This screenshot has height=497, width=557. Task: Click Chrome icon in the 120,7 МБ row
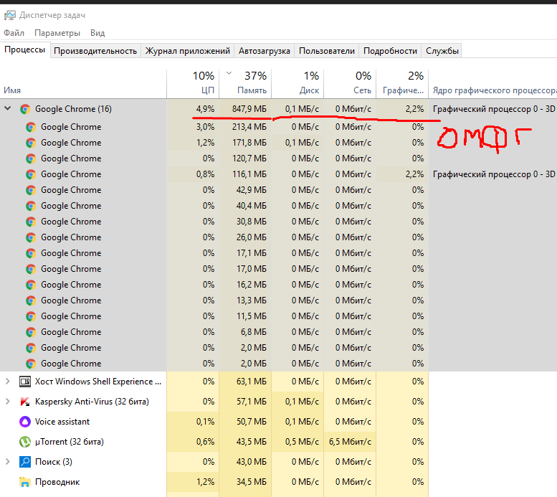tap(31, 158)
